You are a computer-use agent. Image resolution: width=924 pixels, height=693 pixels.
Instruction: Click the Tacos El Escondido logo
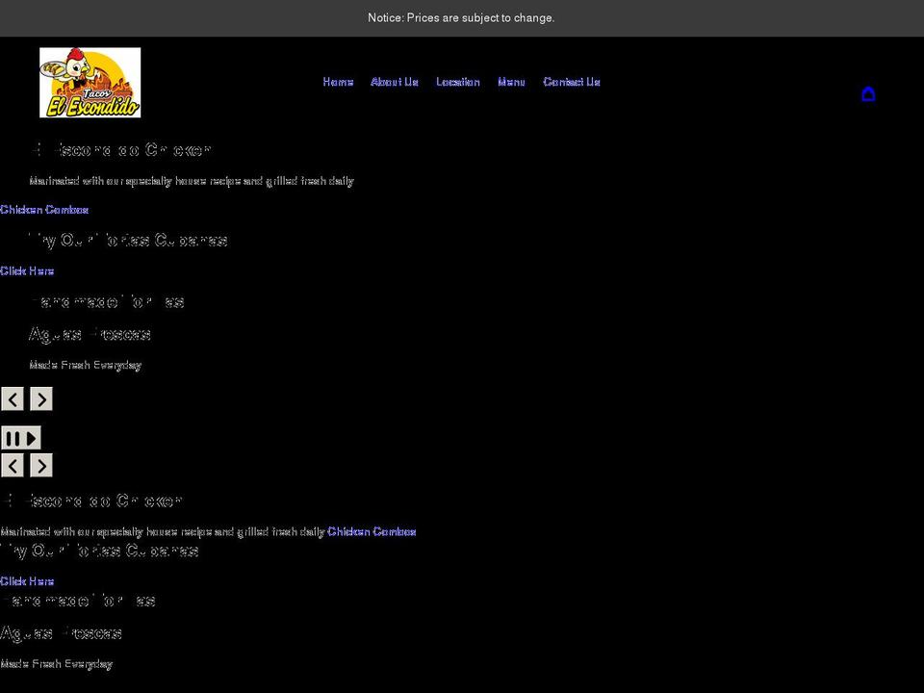90,83
